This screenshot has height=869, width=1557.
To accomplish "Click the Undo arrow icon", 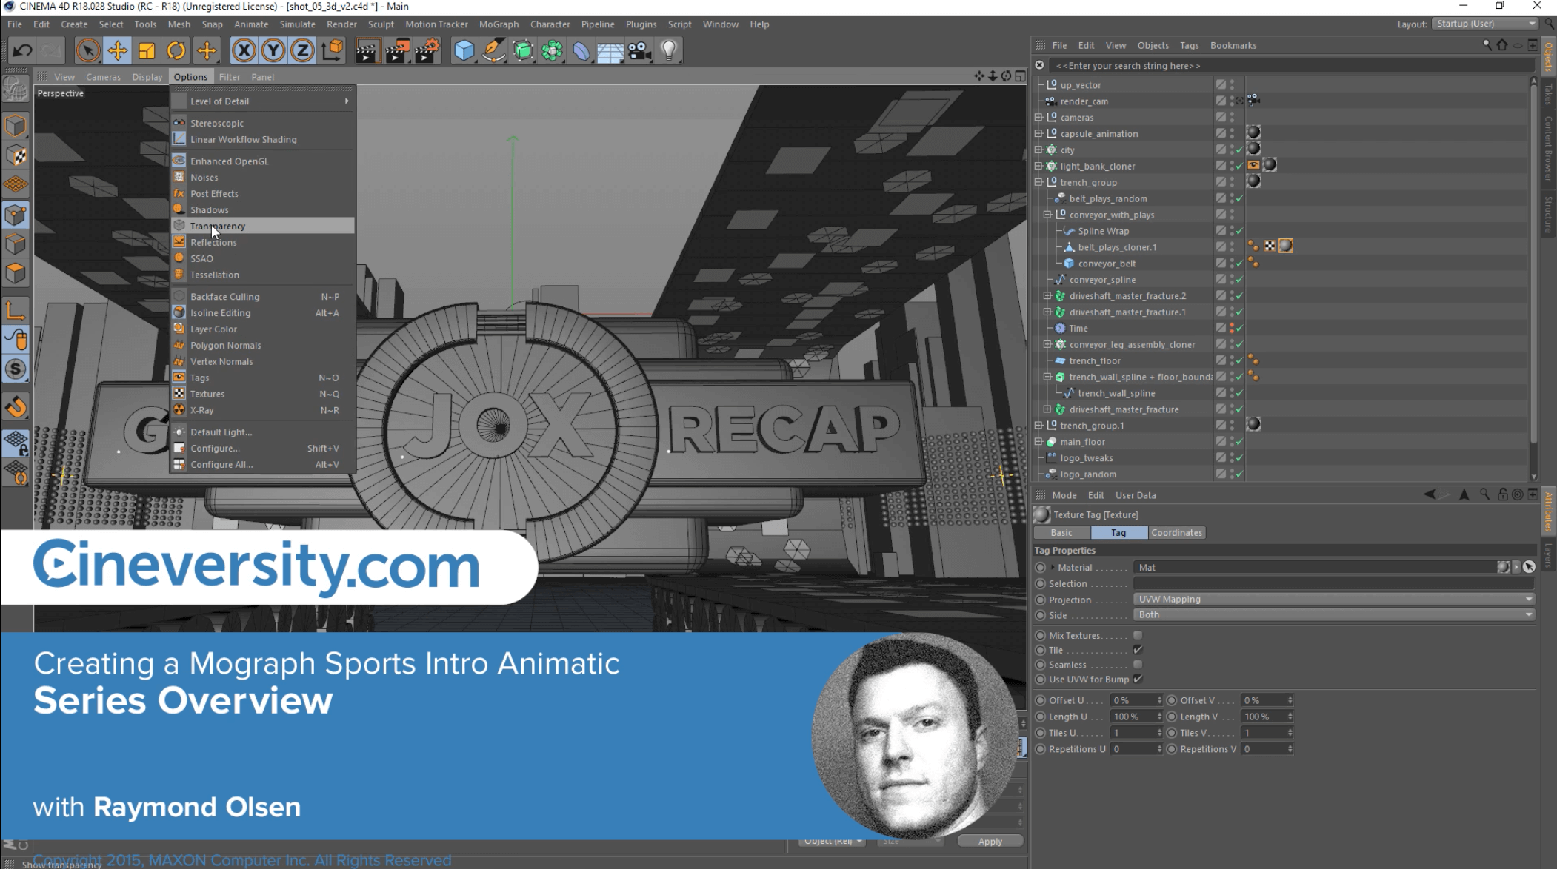I will click(x=22, y=51).
